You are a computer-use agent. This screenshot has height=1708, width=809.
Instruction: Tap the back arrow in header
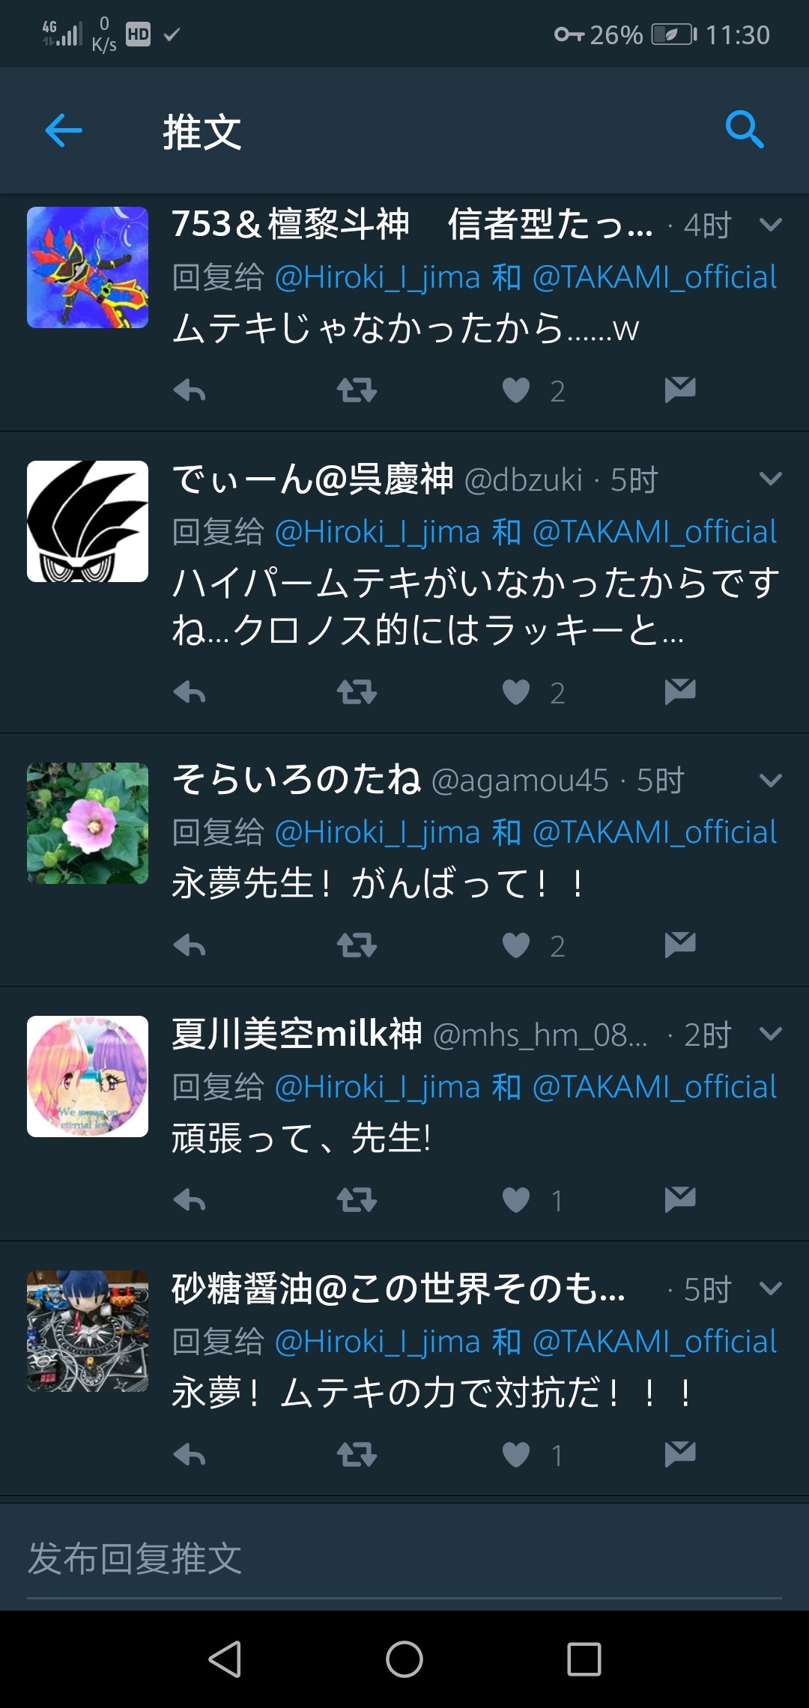pos(64,131)
